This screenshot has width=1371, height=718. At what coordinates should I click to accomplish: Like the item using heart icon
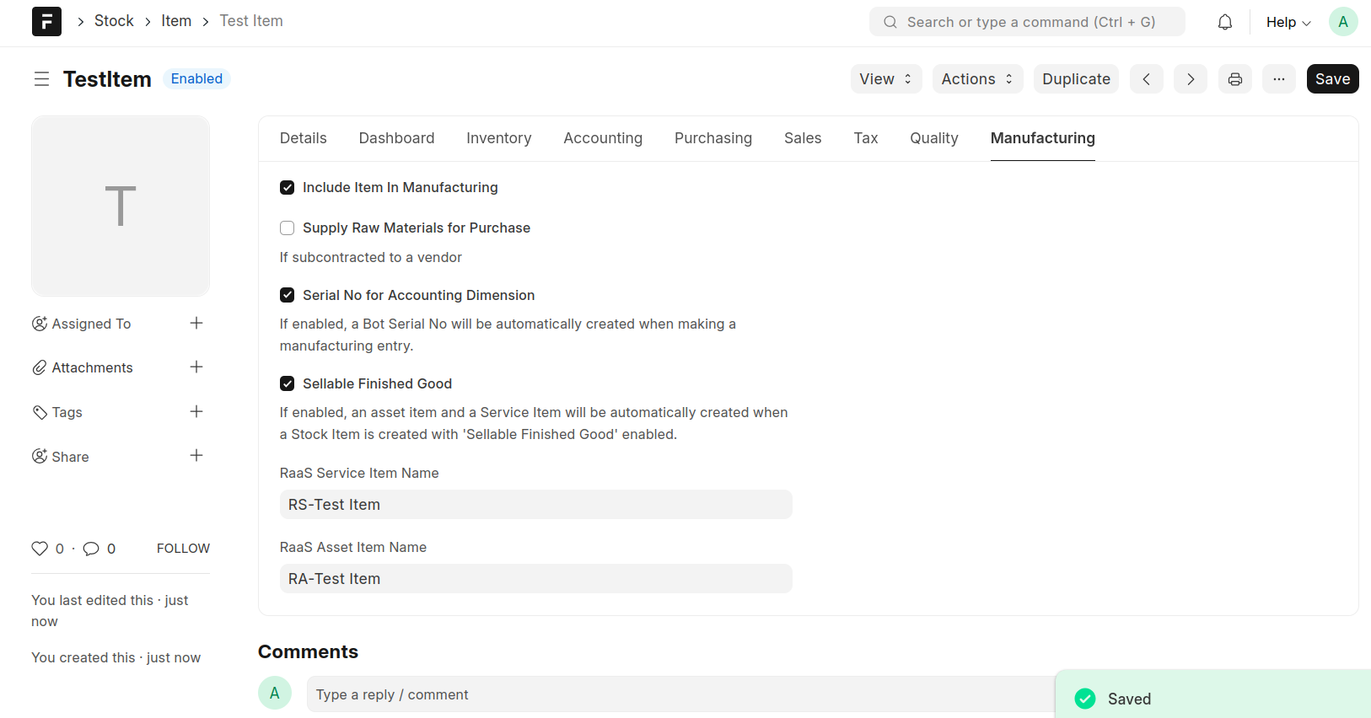click(x=40, y=549)
